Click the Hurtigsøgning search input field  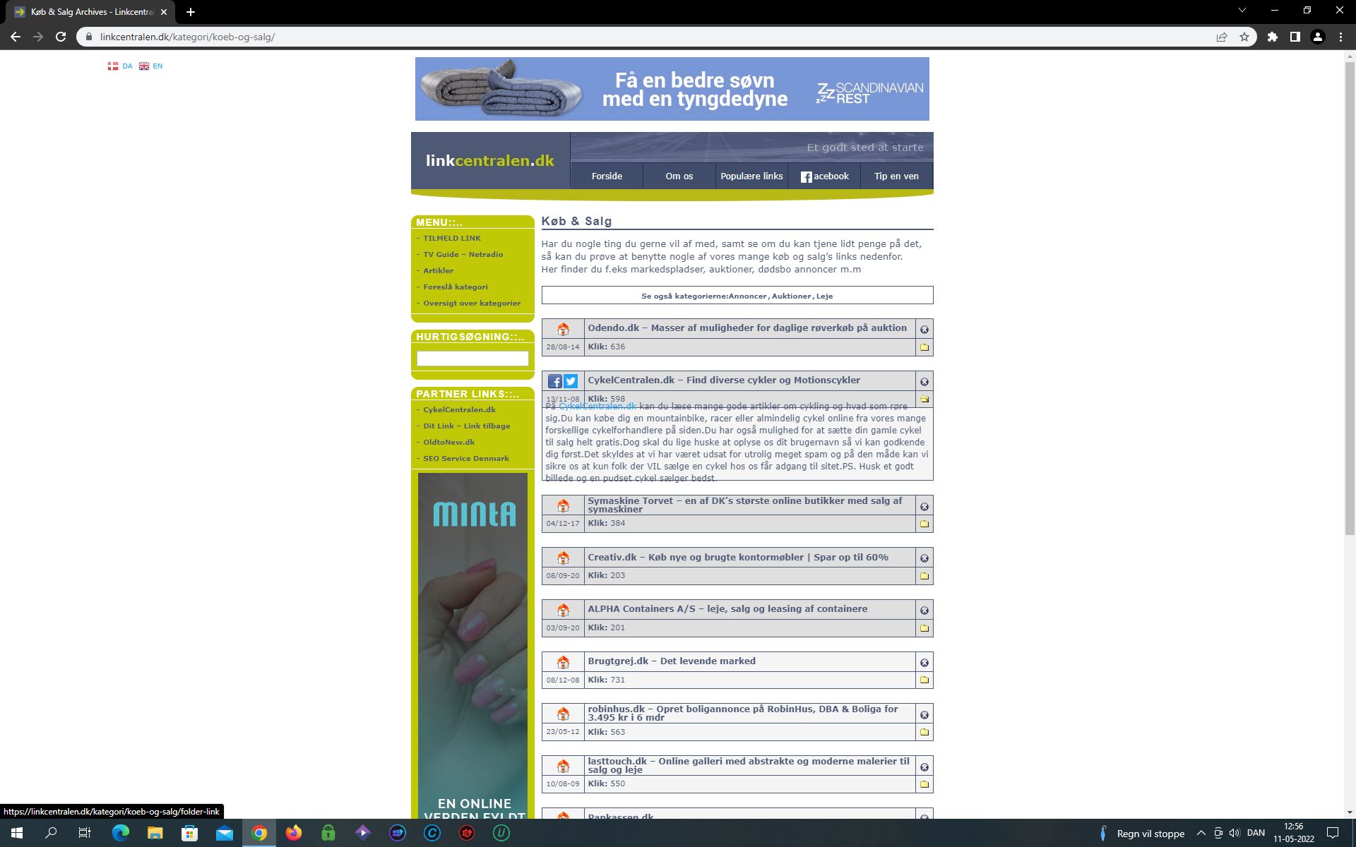472,359
